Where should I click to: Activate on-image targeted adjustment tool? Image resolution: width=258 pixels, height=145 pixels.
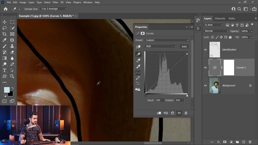[x=138, y=47]
